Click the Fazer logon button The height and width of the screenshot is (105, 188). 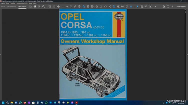coord(181,6)
